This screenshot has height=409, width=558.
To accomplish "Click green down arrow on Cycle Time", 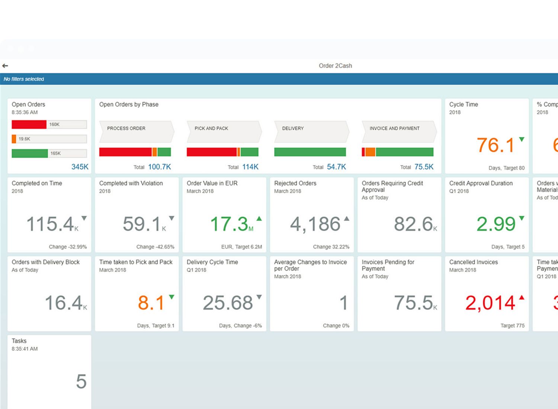I will click(522, 139).
